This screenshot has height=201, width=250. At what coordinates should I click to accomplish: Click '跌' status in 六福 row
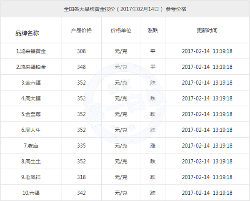tap(153, 193)
